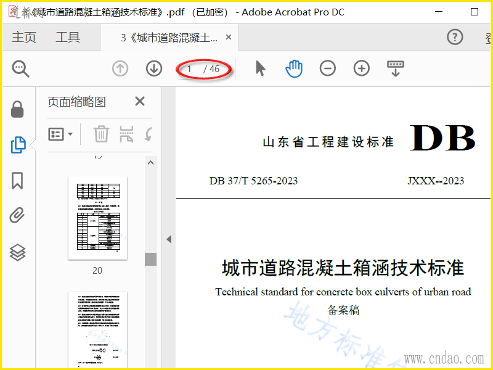Click the delete pages trash icon
The image size is (493, 370).
(101, 134)
